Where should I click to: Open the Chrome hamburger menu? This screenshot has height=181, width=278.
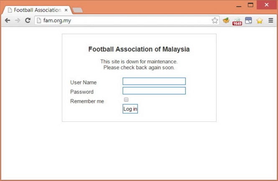(271, 20)
